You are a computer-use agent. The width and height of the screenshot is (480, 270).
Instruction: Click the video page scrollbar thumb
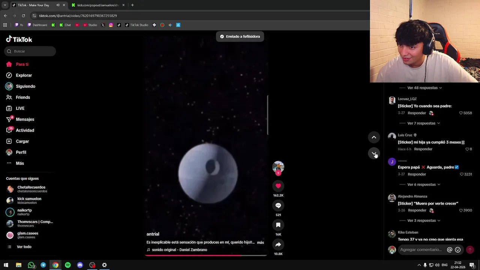pos(268,115)
